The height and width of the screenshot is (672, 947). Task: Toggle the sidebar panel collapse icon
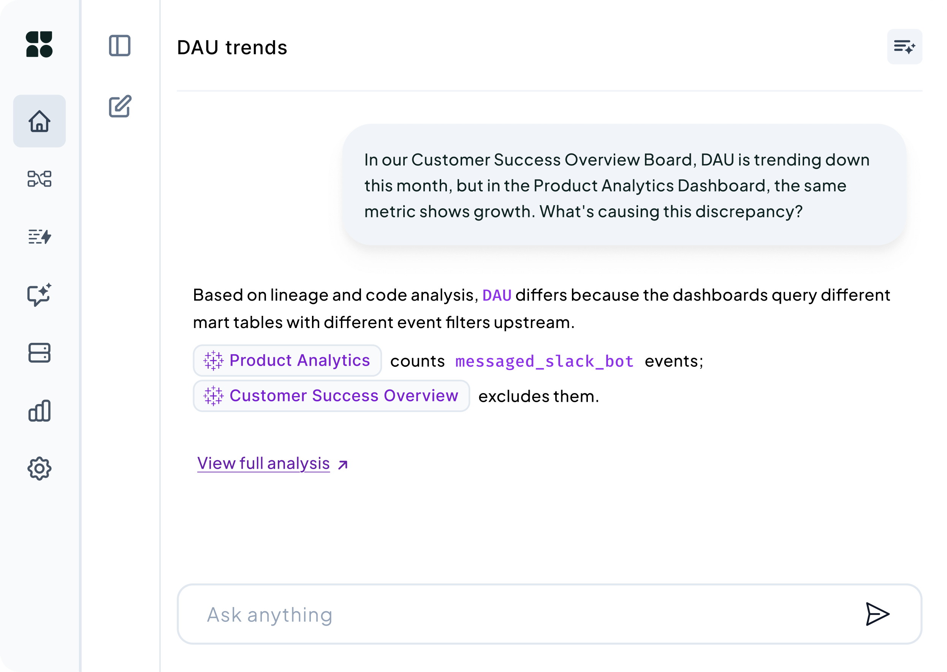pos(120,46)
